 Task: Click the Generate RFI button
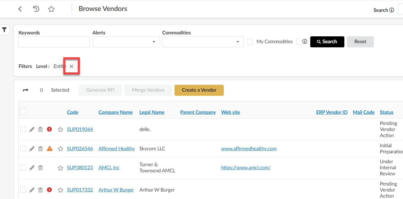point(100,90)
